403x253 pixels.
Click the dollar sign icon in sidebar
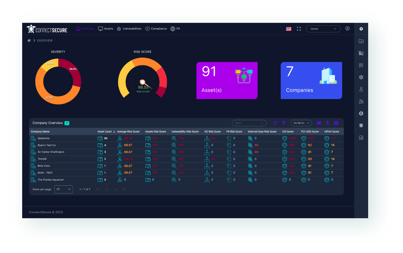coord(361,114)
